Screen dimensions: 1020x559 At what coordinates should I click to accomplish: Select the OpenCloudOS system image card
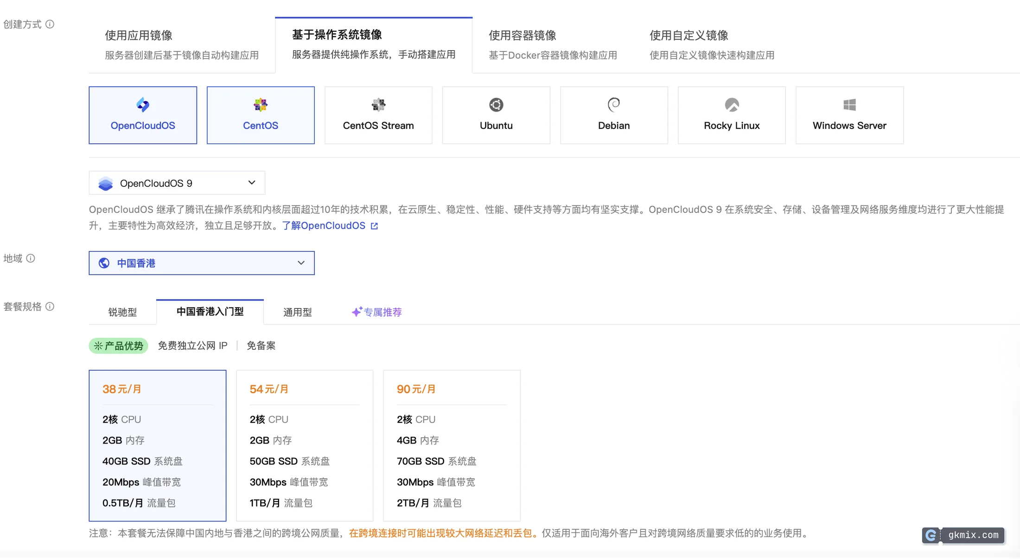click(143, 115)
